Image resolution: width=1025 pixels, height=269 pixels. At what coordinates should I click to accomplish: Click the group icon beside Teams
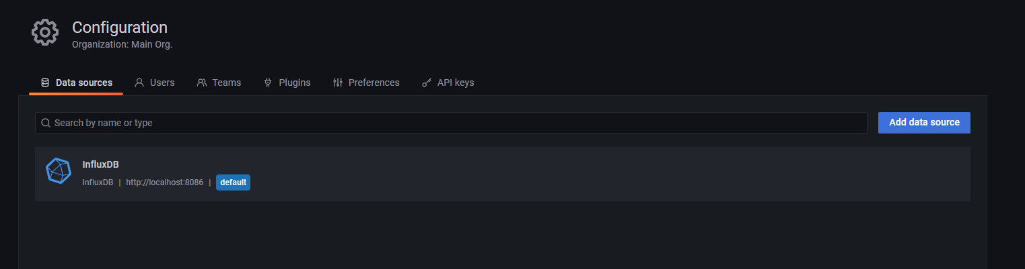(x=202, y=83)
